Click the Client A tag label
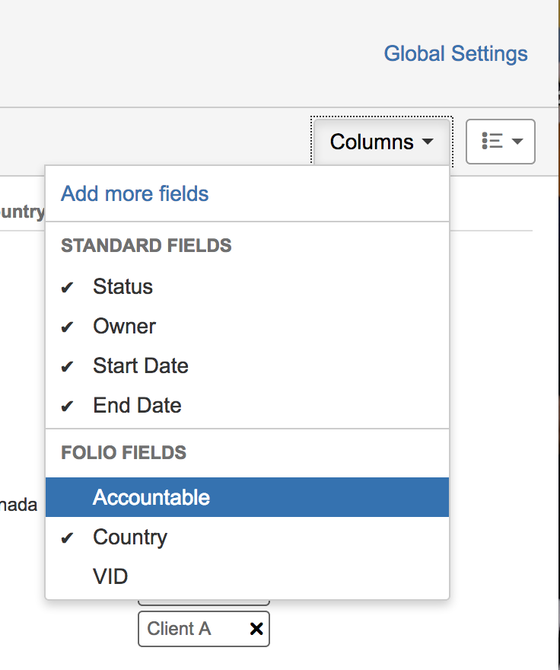Viewport: 560px width, 670px height. 180,629
